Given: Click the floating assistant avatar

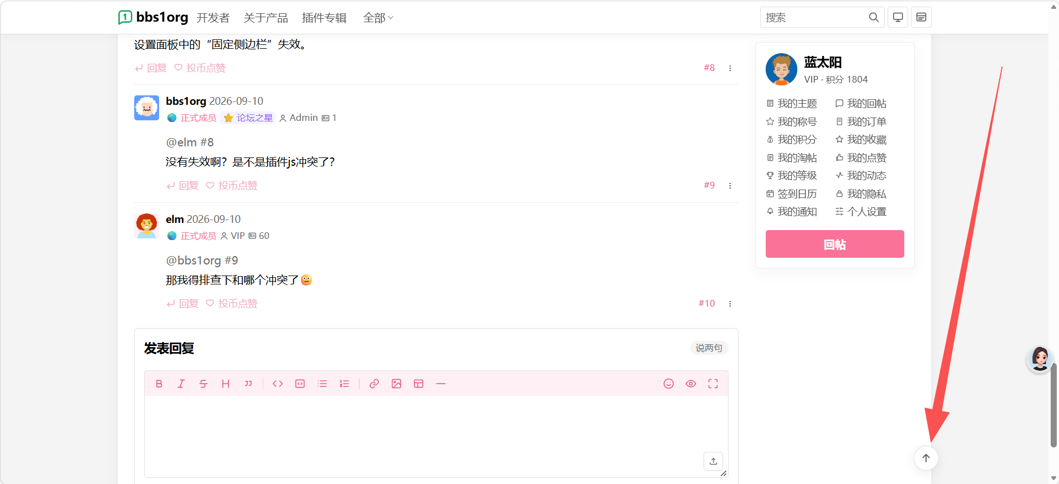Looking at the screenshot, I should (x=1040, y=359).
